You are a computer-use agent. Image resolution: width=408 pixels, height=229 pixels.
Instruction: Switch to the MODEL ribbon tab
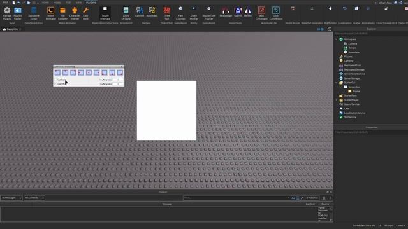(57, 3)
